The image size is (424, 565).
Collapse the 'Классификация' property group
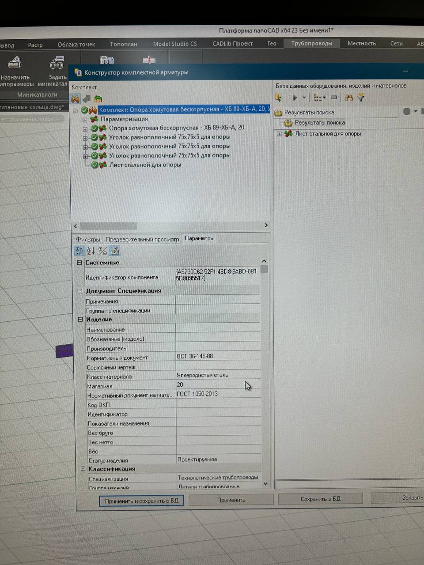(83, 469)
